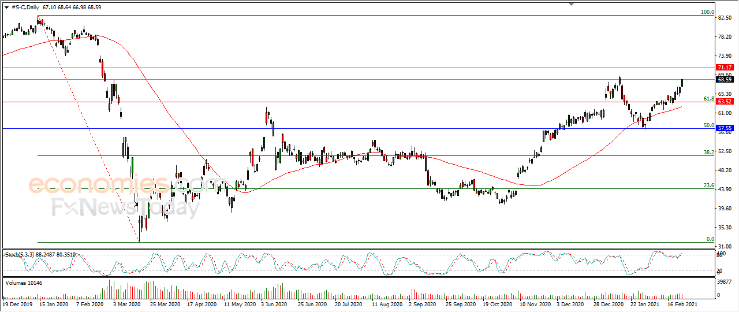The image size is (739, 312).
Task: Click the 38.2 Fibonacci level label
Action: tap(708, 153)
